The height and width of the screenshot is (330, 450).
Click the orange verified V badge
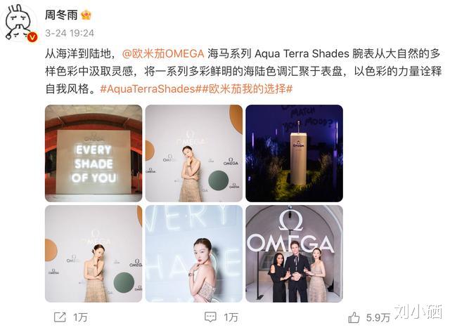[32, 37]
